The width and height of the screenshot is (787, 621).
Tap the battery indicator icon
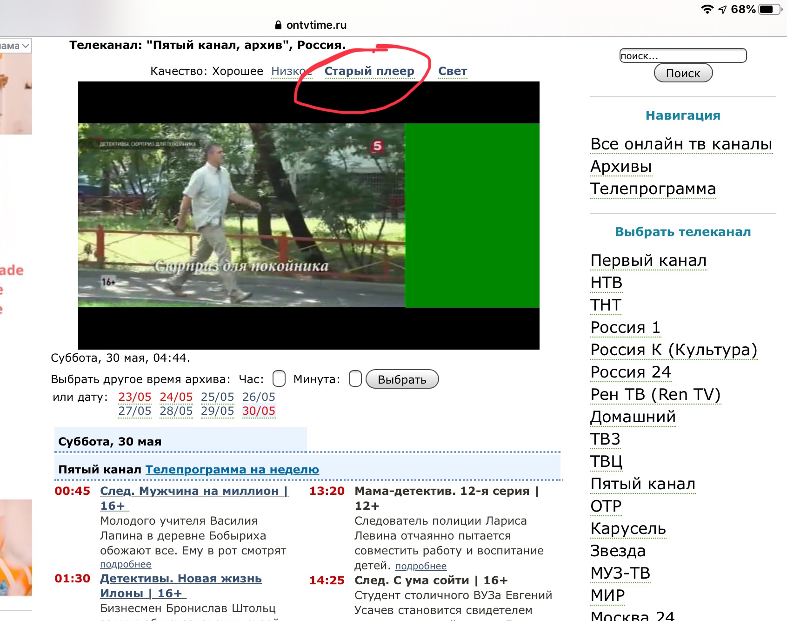(770, 9)
